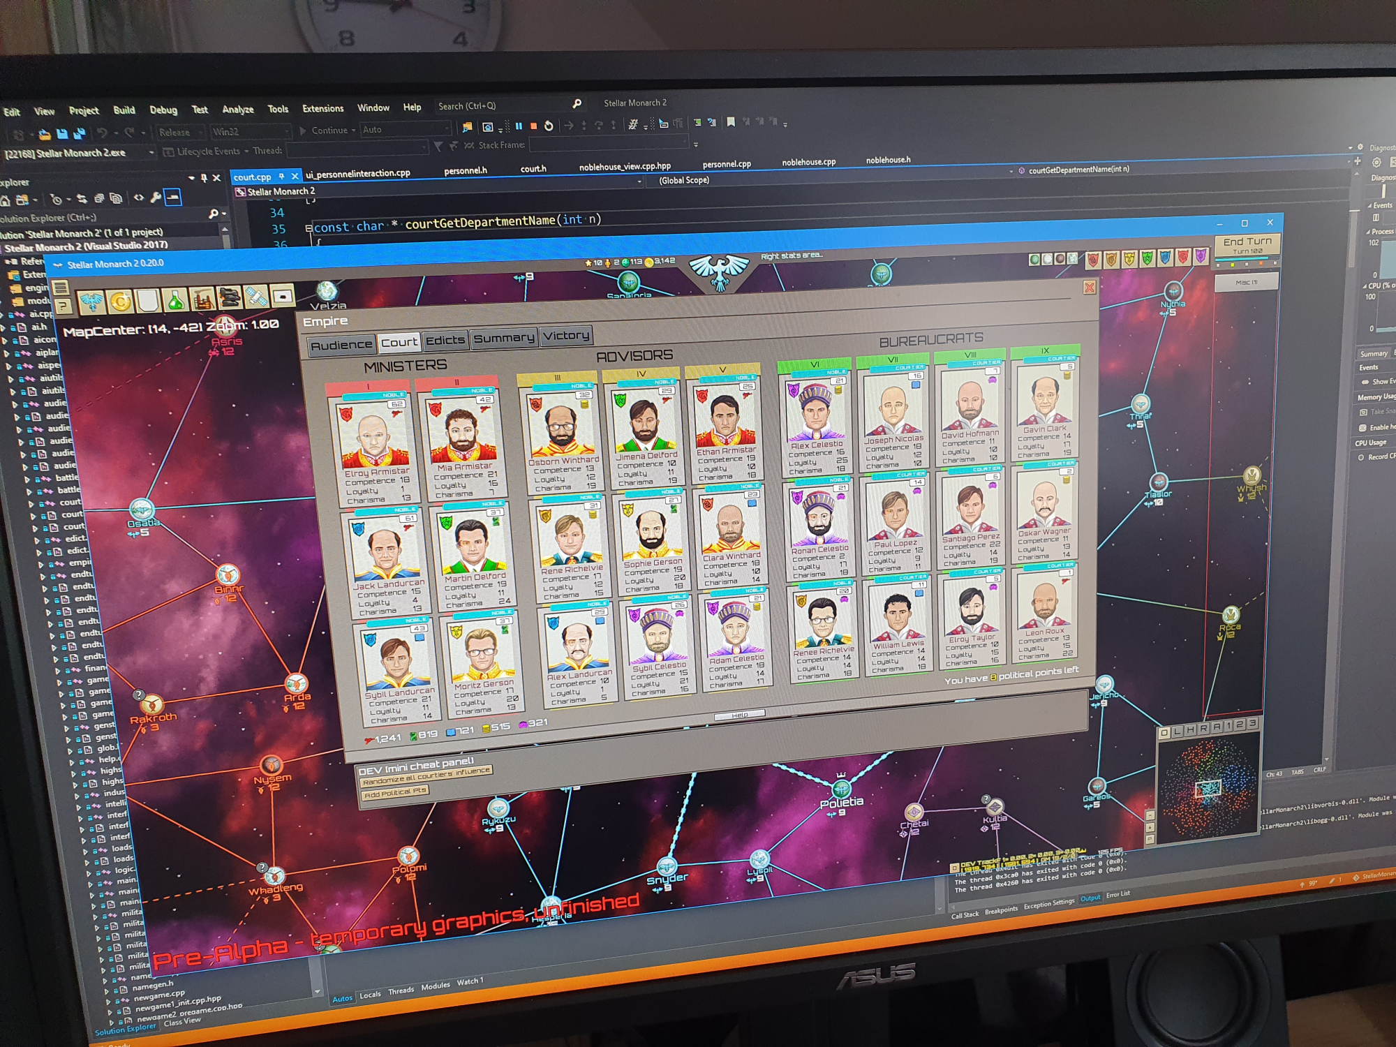Screen dimensions: 1396x1047
Task: Click Randomize all courtiers influence button
Action: [426, 775]
